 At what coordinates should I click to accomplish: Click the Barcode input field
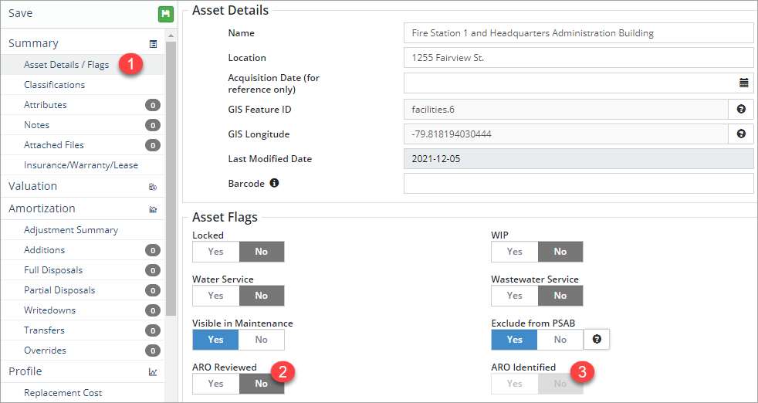click(577, 184)
